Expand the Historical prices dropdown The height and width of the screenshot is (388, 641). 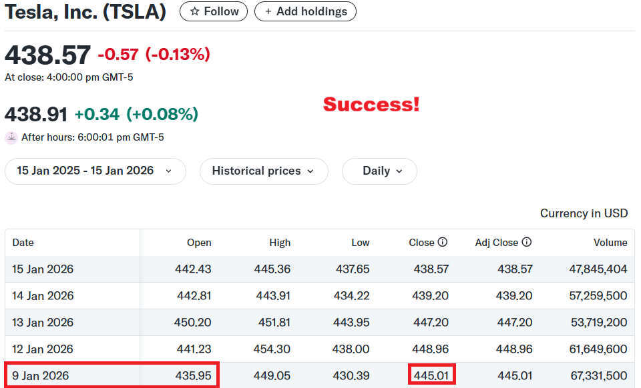[263, 171]
